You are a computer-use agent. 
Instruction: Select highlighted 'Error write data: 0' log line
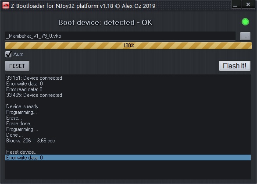(x=128, y=158)
